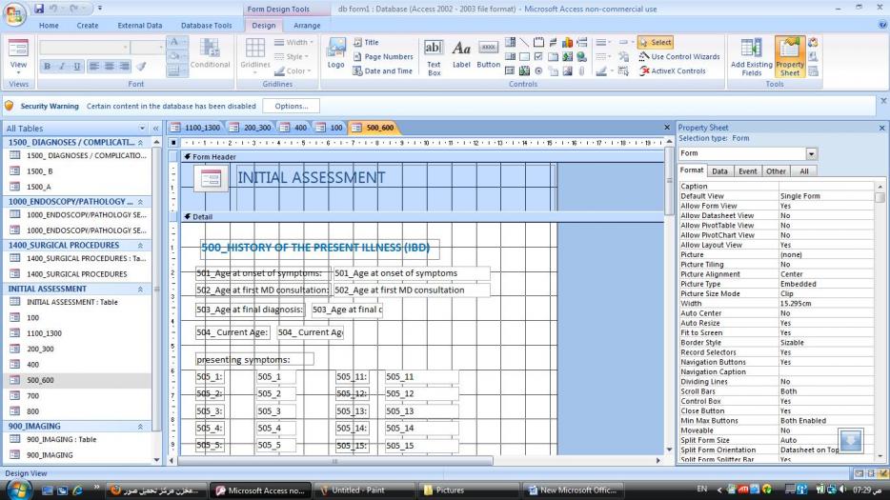Select the Label control tool

point(461,55)
